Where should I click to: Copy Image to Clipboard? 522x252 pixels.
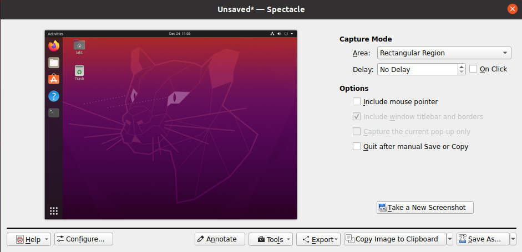coord(395,239)
